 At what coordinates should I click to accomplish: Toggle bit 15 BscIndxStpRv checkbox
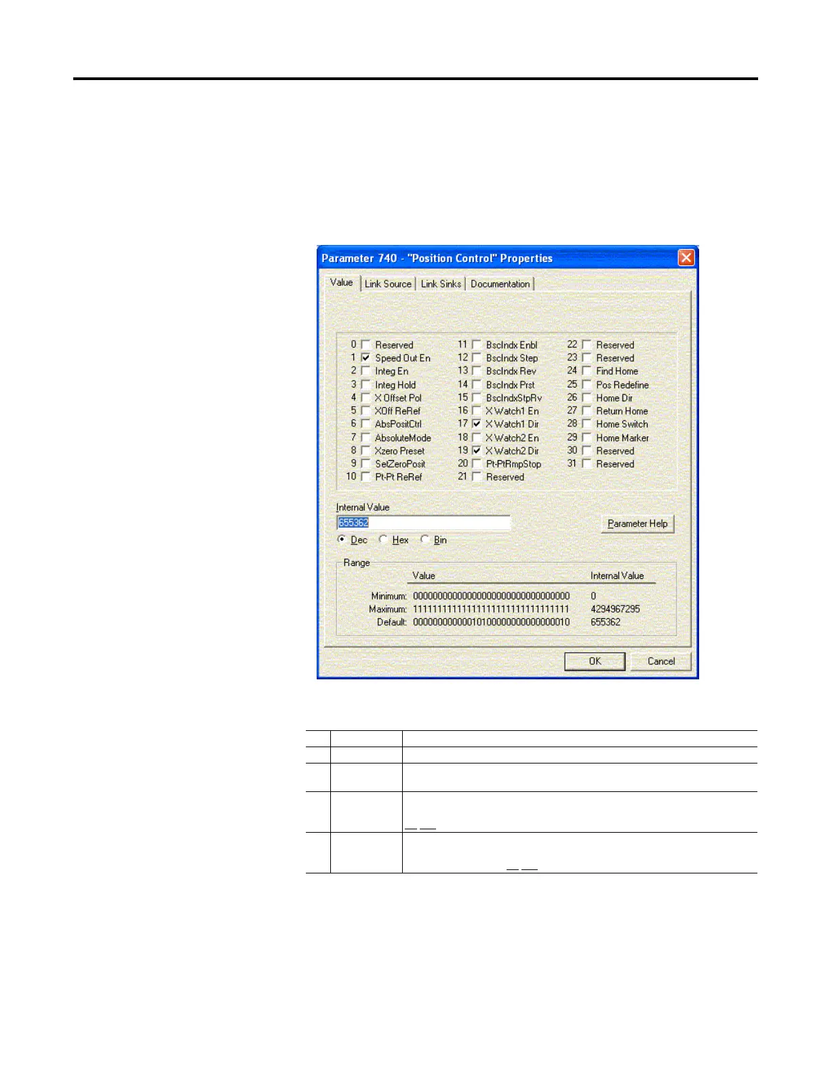pos(477,398)
